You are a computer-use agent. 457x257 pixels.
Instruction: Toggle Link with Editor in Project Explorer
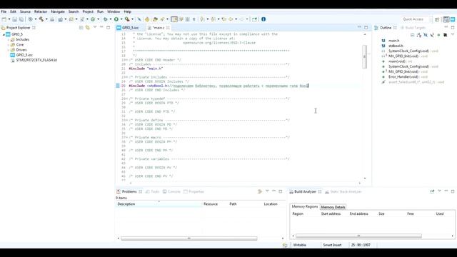(x=87, y=27)
